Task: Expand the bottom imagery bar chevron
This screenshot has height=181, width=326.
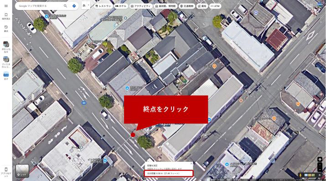Action: 320,175
